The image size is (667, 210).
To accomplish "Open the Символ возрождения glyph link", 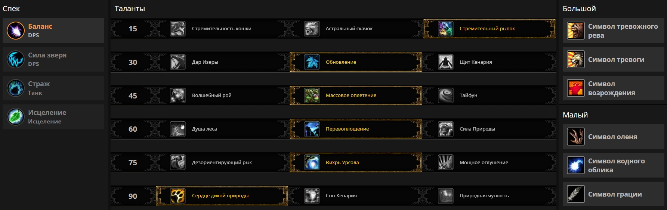I will tap(611, 88).
